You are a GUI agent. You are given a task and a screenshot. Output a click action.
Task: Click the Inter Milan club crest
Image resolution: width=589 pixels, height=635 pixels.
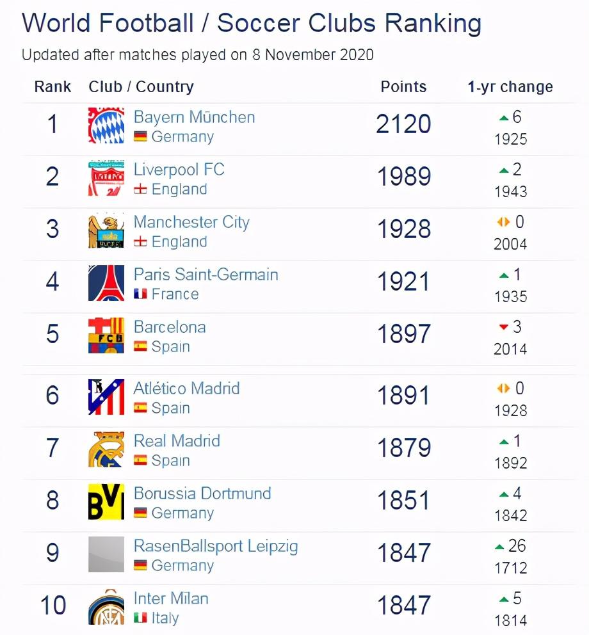tap(106, 607)
